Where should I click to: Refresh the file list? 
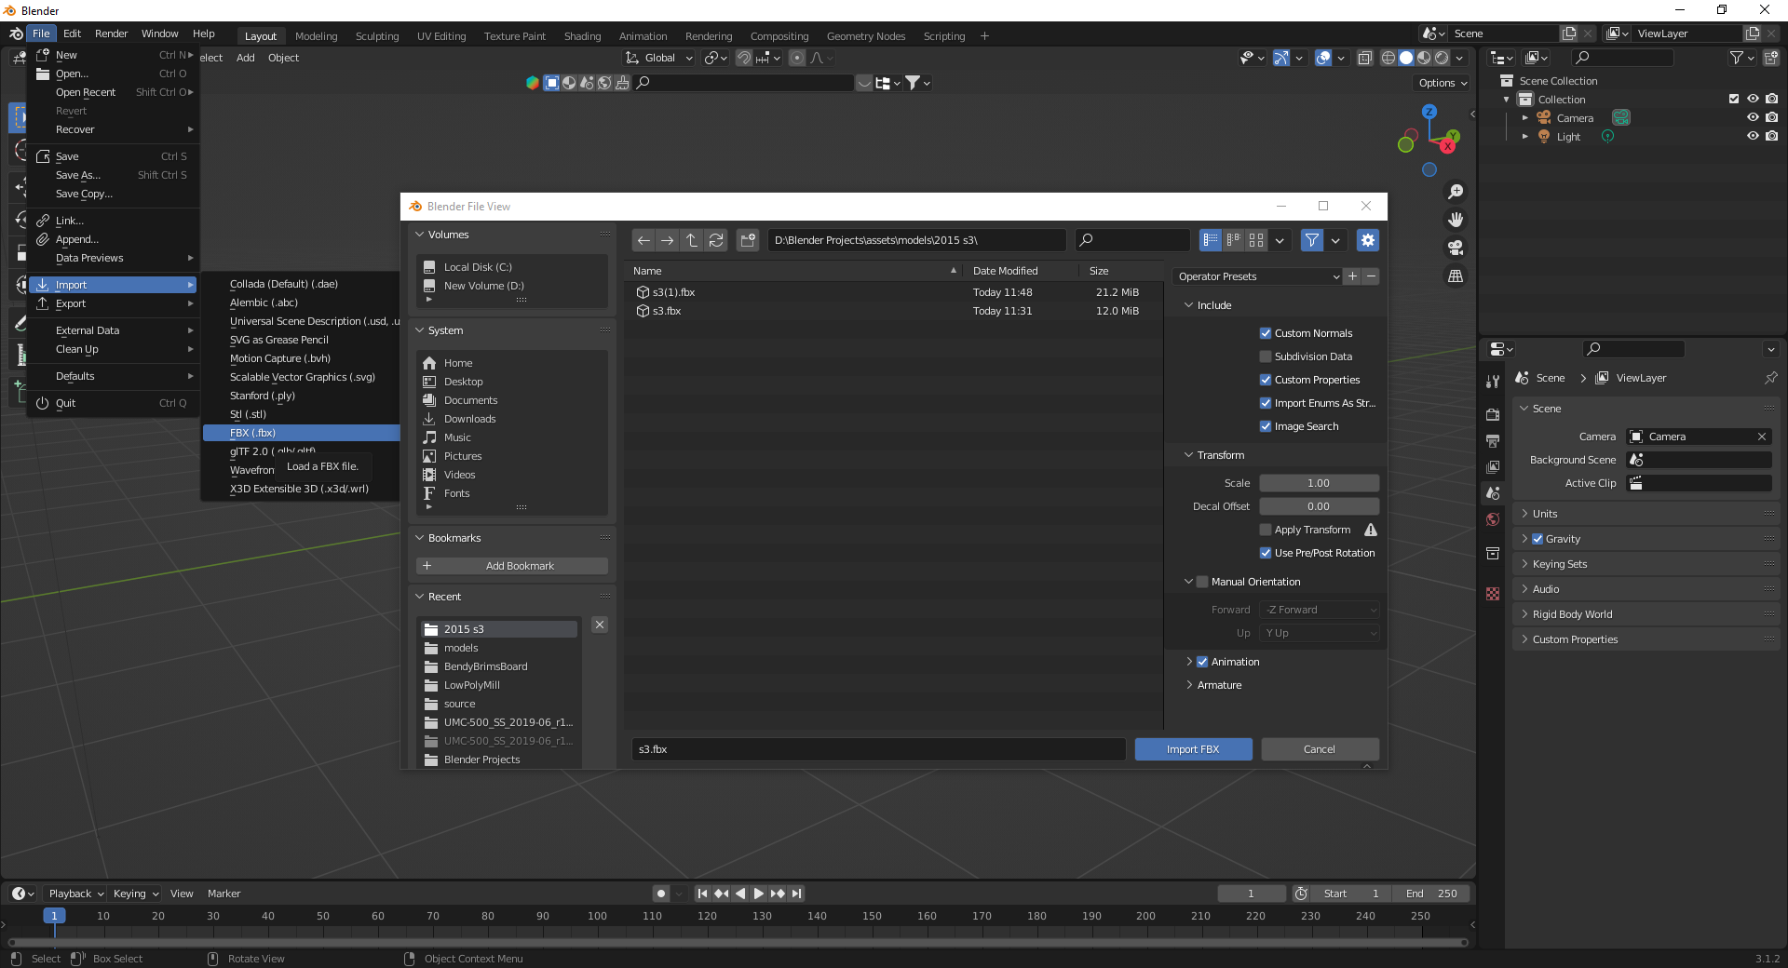point(716,240)
